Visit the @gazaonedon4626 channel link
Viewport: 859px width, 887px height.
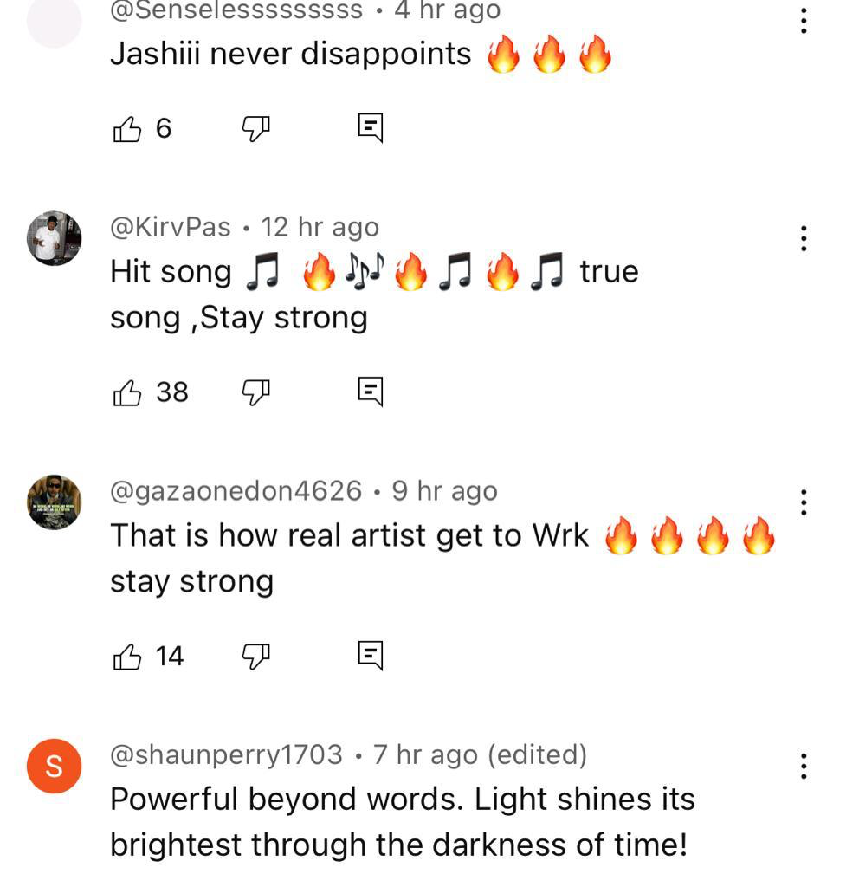pos(236,491)
